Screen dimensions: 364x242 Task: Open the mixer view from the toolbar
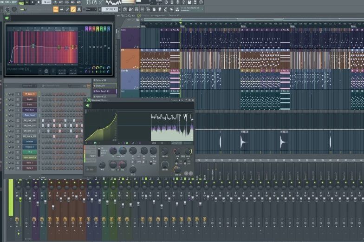click(142, 9)
